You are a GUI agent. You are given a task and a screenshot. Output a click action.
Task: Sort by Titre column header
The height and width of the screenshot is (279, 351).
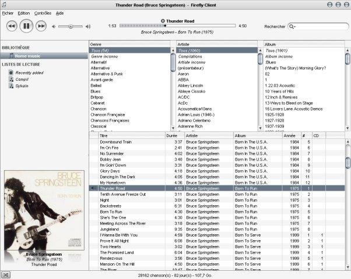click(x=132, y=135)
